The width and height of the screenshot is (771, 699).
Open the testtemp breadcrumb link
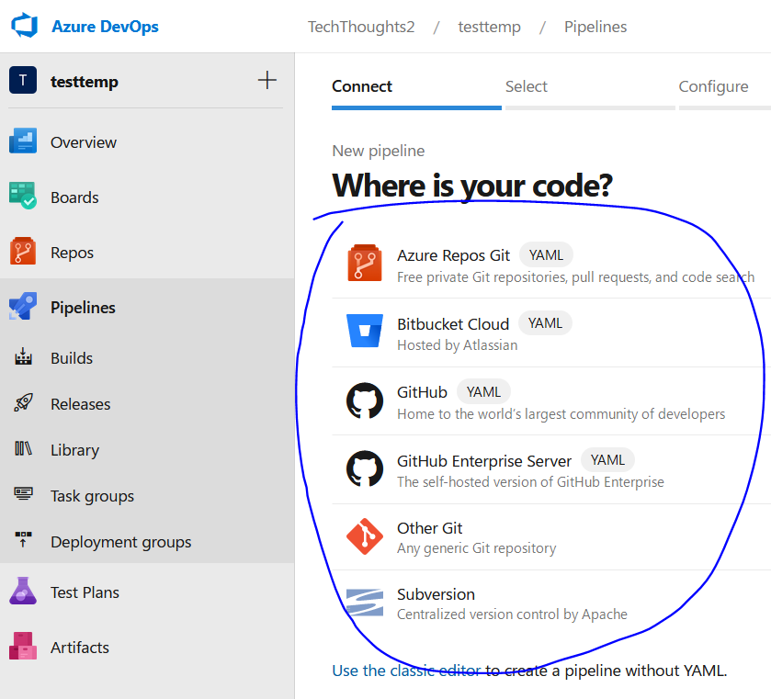489,27
